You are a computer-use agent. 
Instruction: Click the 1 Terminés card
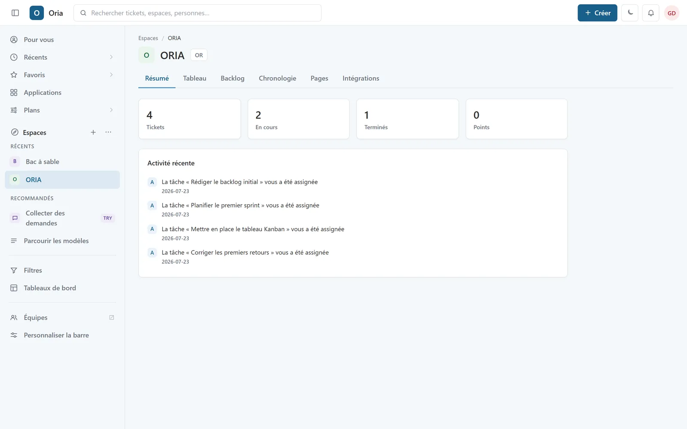(407, 119)
